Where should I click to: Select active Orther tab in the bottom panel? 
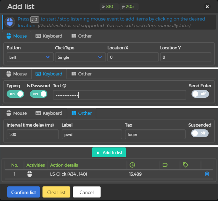click(x=81, y=113)
